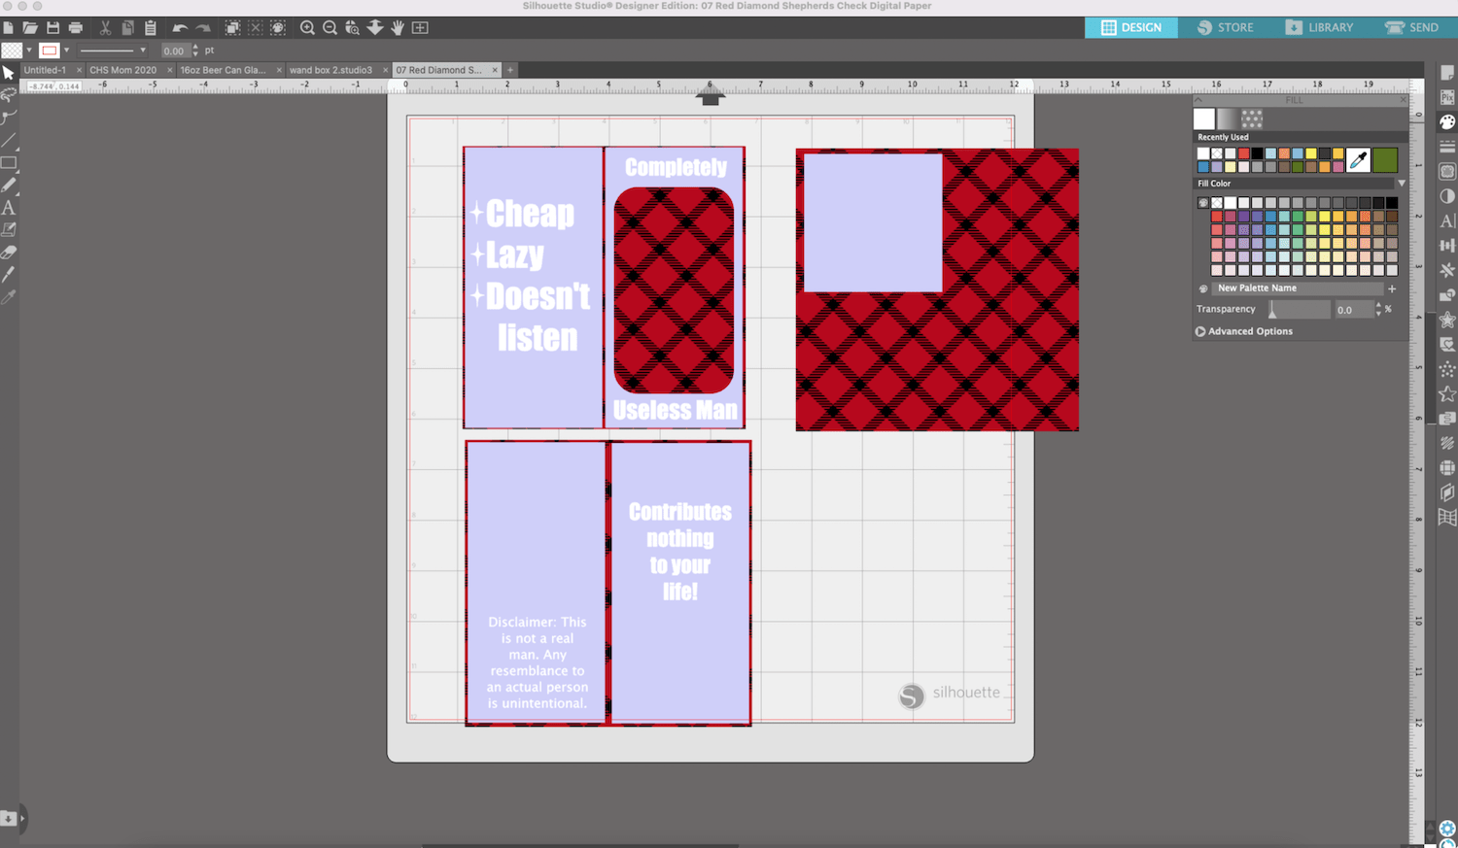1458x848 pixels.
Task: Click the Paste clipboard icon
Action: pyautogui.click(x=150, y=28)
